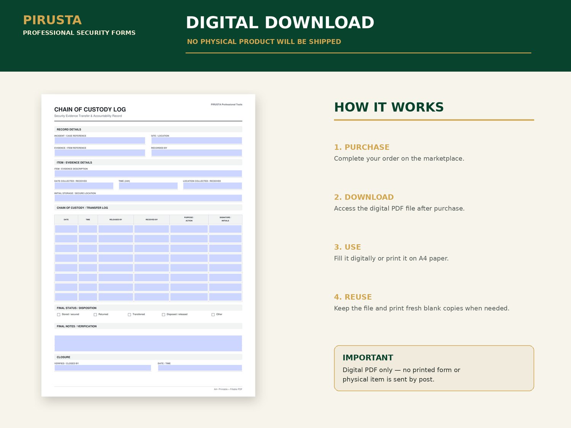
Task: Click the RECEIVED BY column header
Action: [x=152, y=220]
